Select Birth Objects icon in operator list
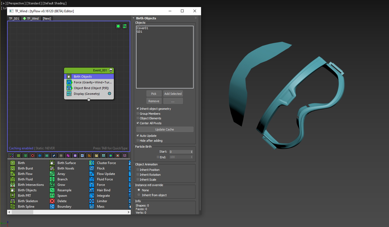Screen dimensions: 389x227 [x=13, y=190]
